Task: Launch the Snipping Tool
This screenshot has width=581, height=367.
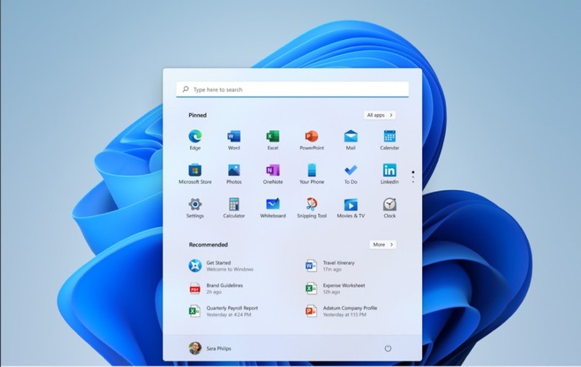Action: coord(312,208)
